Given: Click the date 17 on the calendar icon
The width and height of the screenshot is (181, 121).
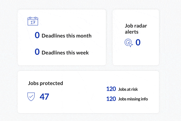Looking at the screenshot, I should [x=33, y=22].
